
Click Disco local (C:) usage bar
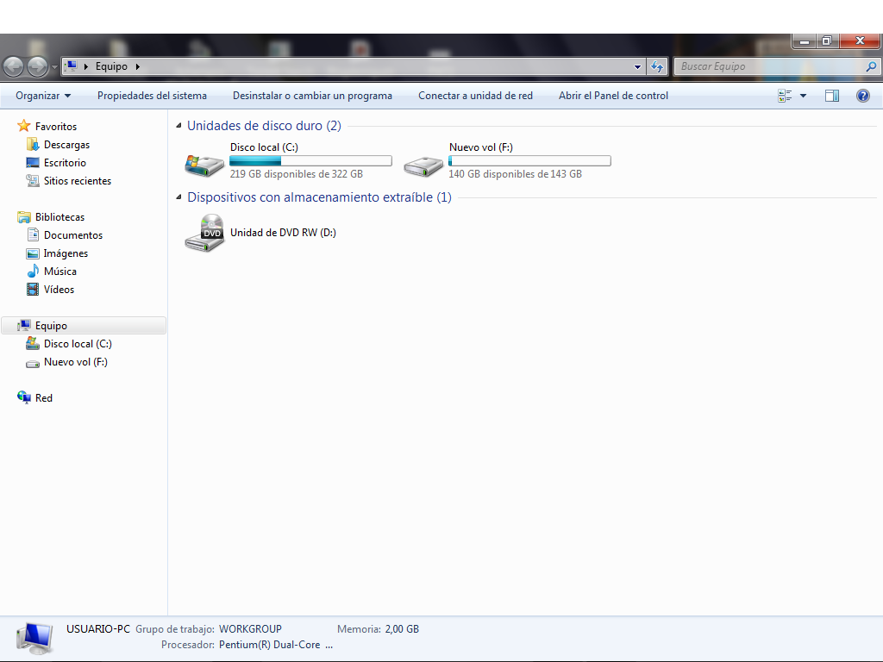[310, 160]
